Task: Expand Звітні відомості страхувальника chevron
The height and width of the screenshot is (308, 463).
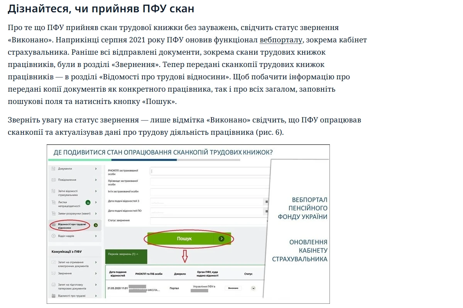Action: point(96,191)
